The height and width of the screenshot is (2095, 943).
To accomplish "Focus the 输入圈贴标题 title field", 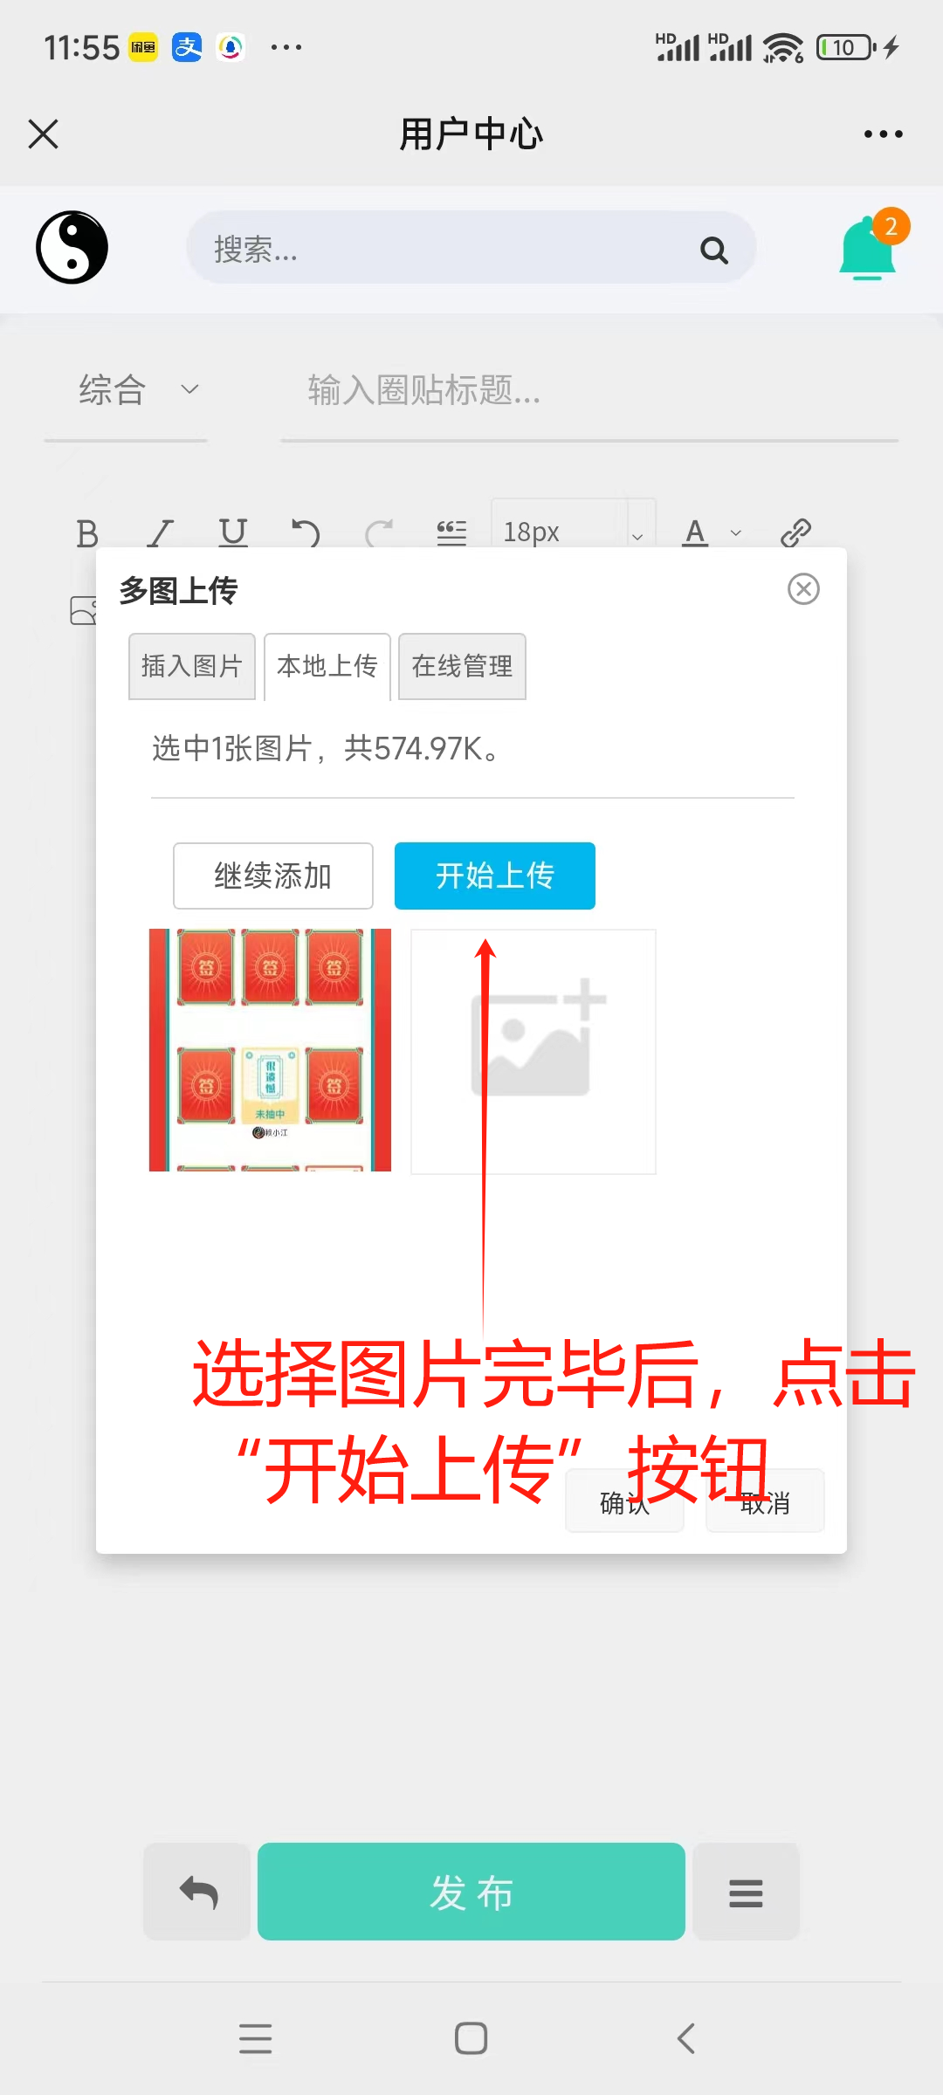I will (x=589, y=390).
